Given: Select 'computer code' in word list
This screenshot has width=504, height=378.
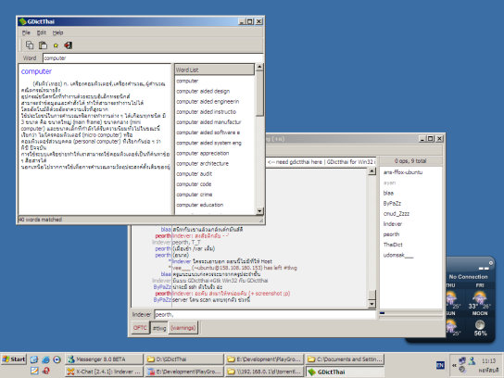Looking at the screenshot, I should point(194,184).
